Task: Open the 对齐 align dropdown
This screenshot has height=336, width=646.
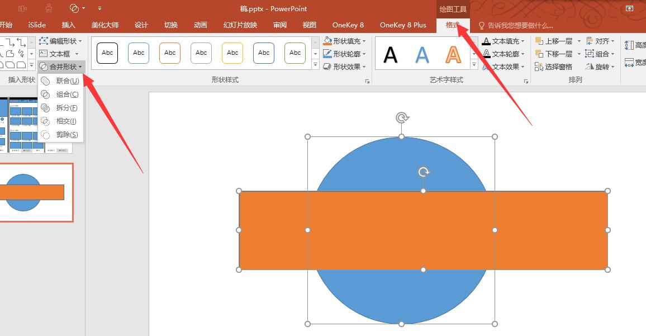Action: 600,41
